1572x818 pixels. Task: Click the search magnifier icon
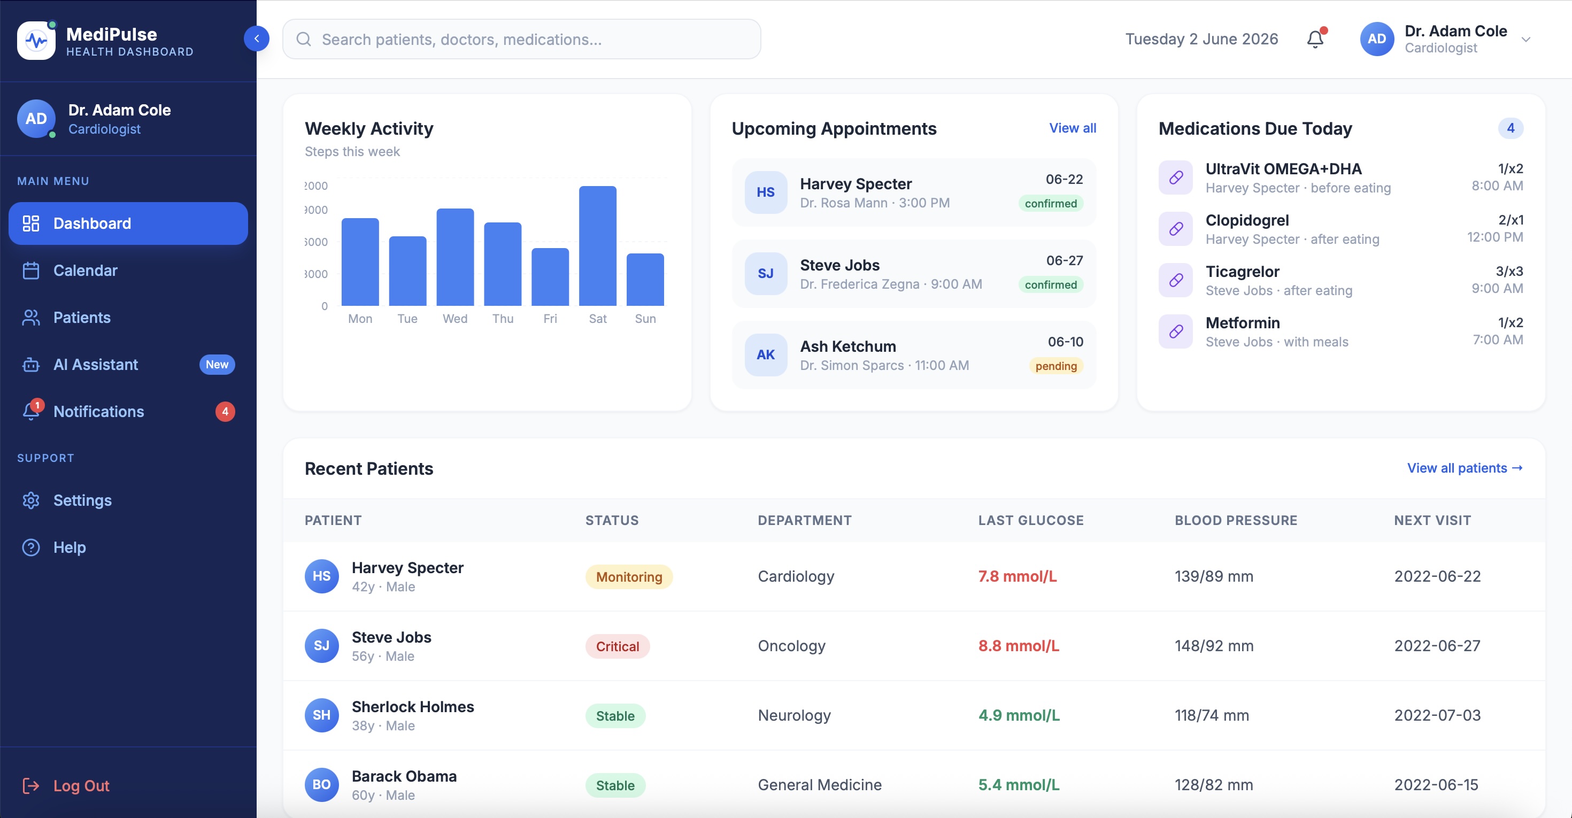click(303, 39)
